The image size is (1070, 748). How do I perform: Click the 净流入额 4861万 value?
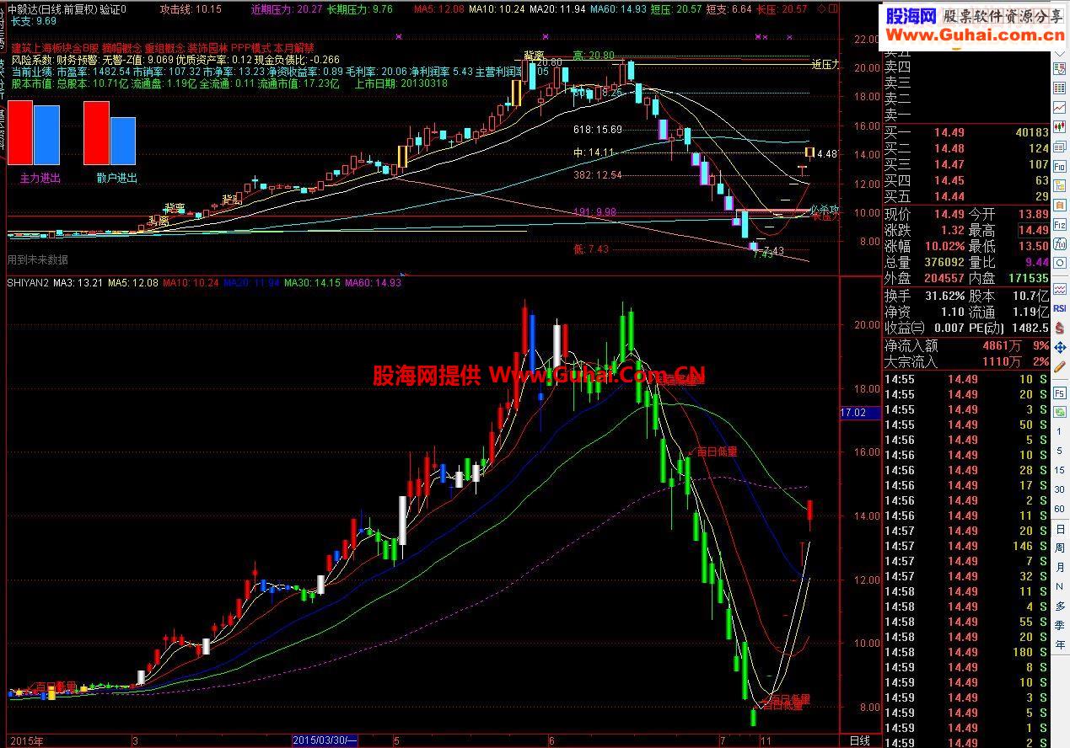click(x=1003, y=345)
